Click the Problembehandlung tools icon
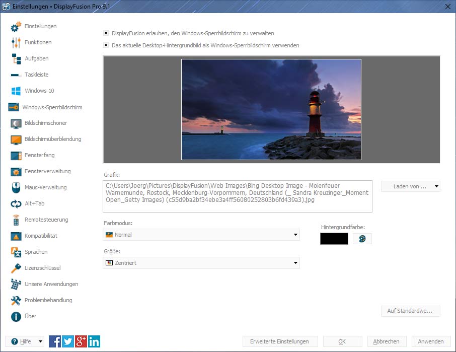 point(16,301)
